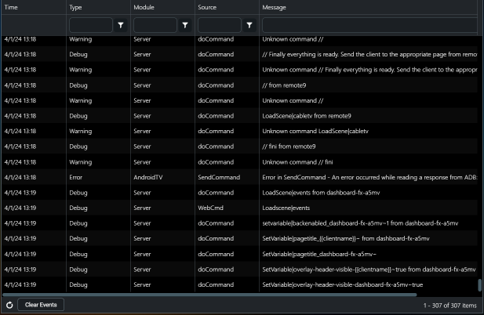The image size is (484, 315).
Task: Select 'Error in SendCommand' message row
Action: (369, 177)
